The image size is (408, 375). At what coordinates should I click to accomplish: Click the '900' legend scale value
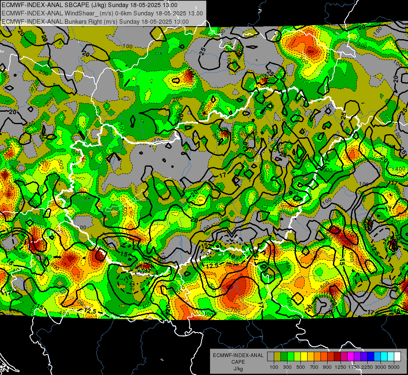click(x=327, y=367)
